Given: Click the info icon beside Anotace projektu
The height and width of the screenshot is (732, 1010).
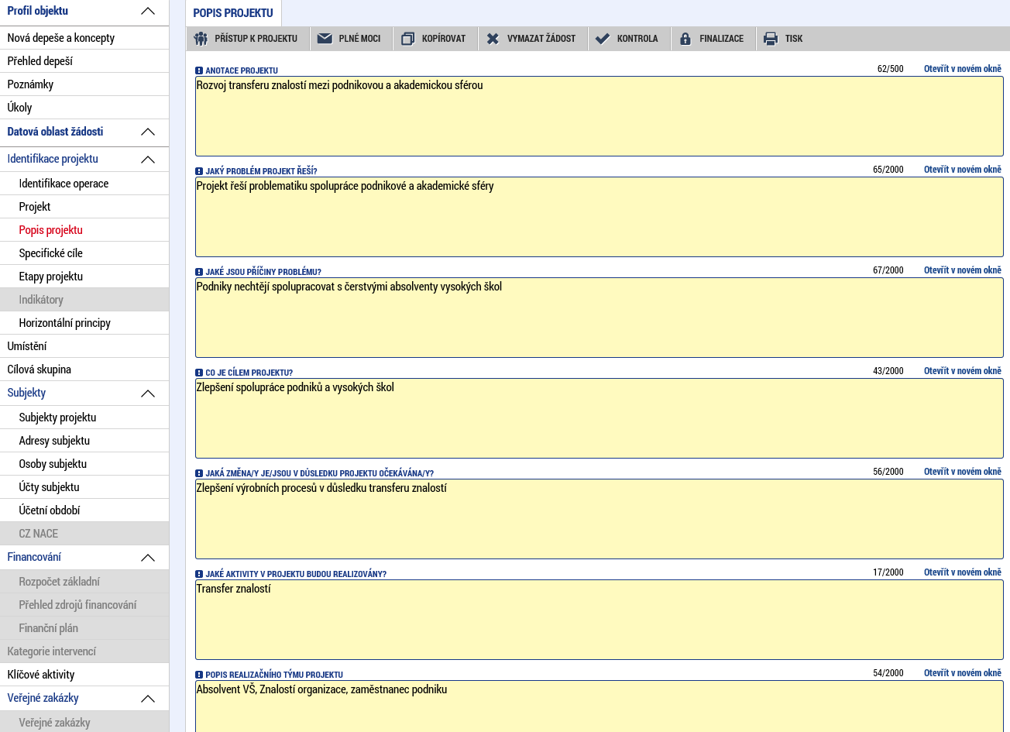Looking at the screenshot, I should 199,70.
